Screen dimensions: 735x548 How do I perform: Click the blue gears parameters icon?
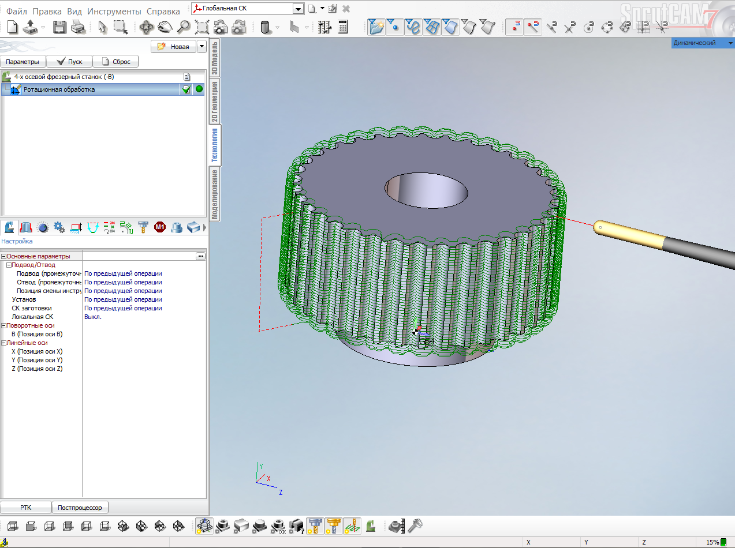coord(59,227)
